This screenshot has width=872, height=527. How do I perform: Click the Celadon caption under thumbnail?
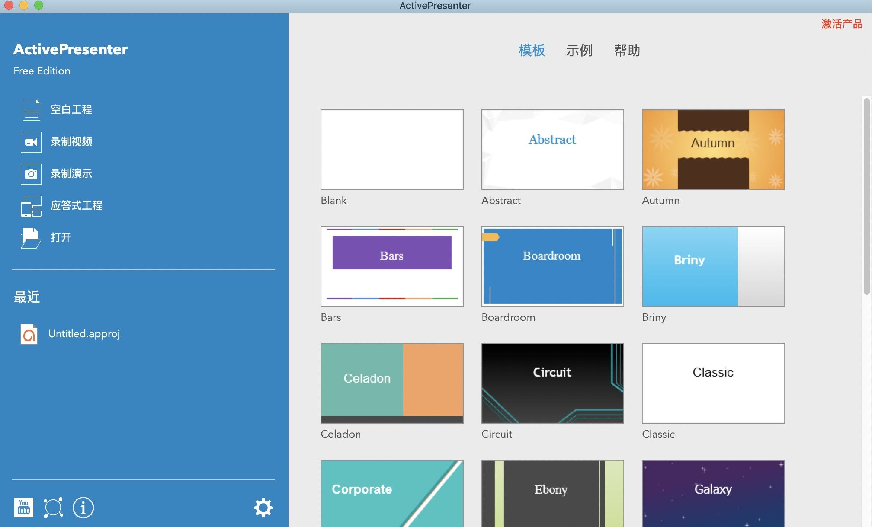341,434
